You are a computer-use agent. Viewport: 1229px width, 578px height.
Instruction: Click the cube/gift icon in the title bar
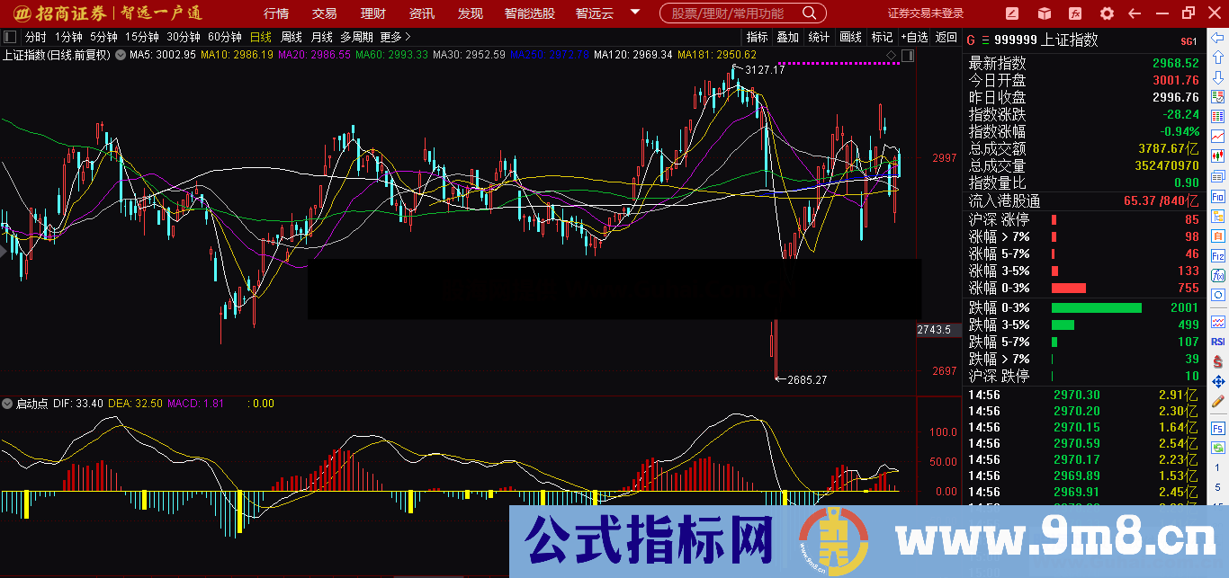point(1044,13)
